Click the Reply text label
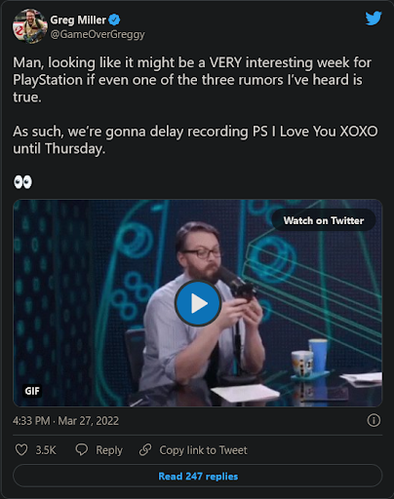Screen dimensions: 394x499 (x=109, y=450)
